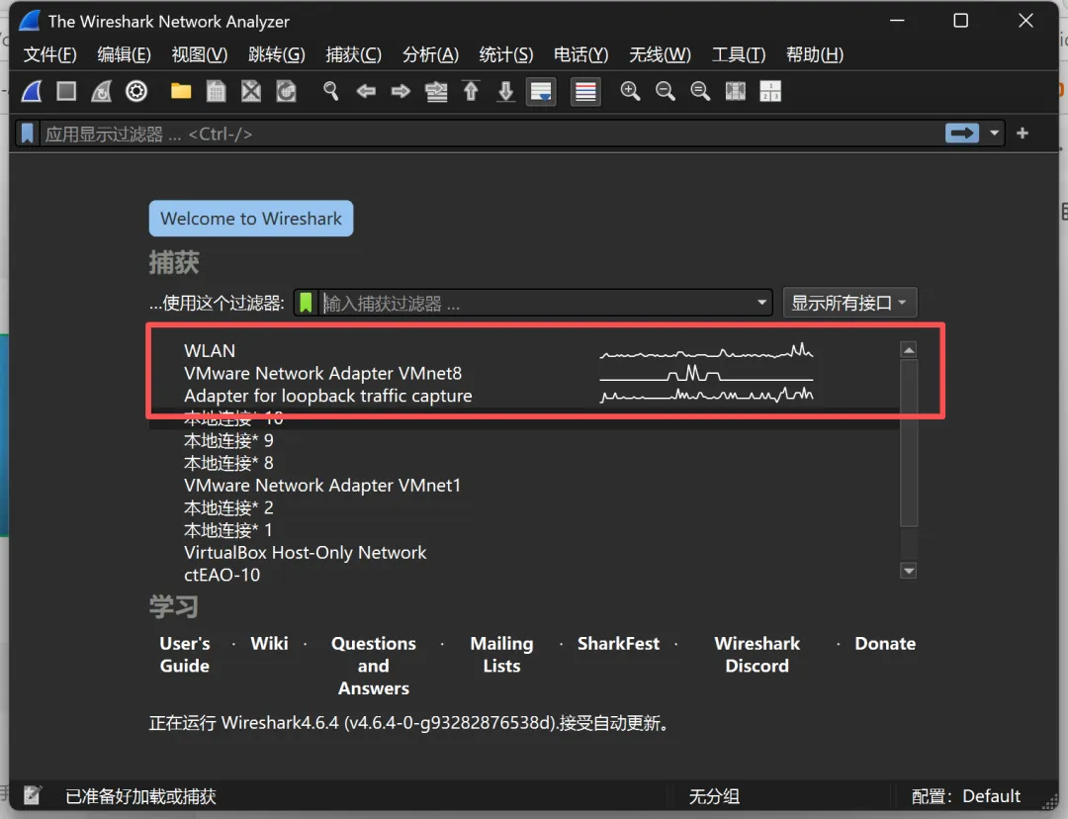
Task: Click the display filter input field
Action: pyautogui.click(x=491, y=134)
